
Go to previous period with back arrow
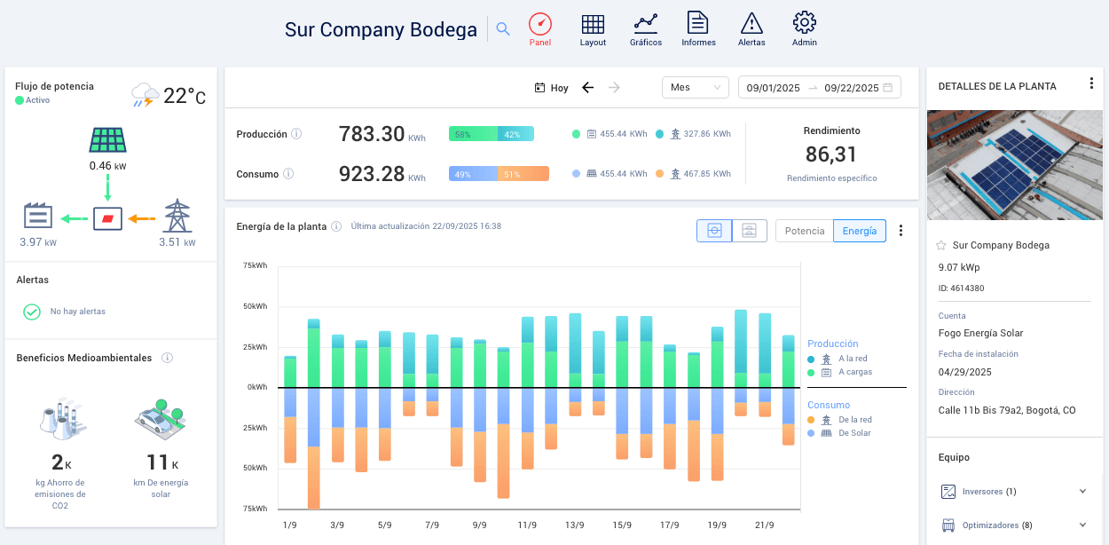(587, 87)
